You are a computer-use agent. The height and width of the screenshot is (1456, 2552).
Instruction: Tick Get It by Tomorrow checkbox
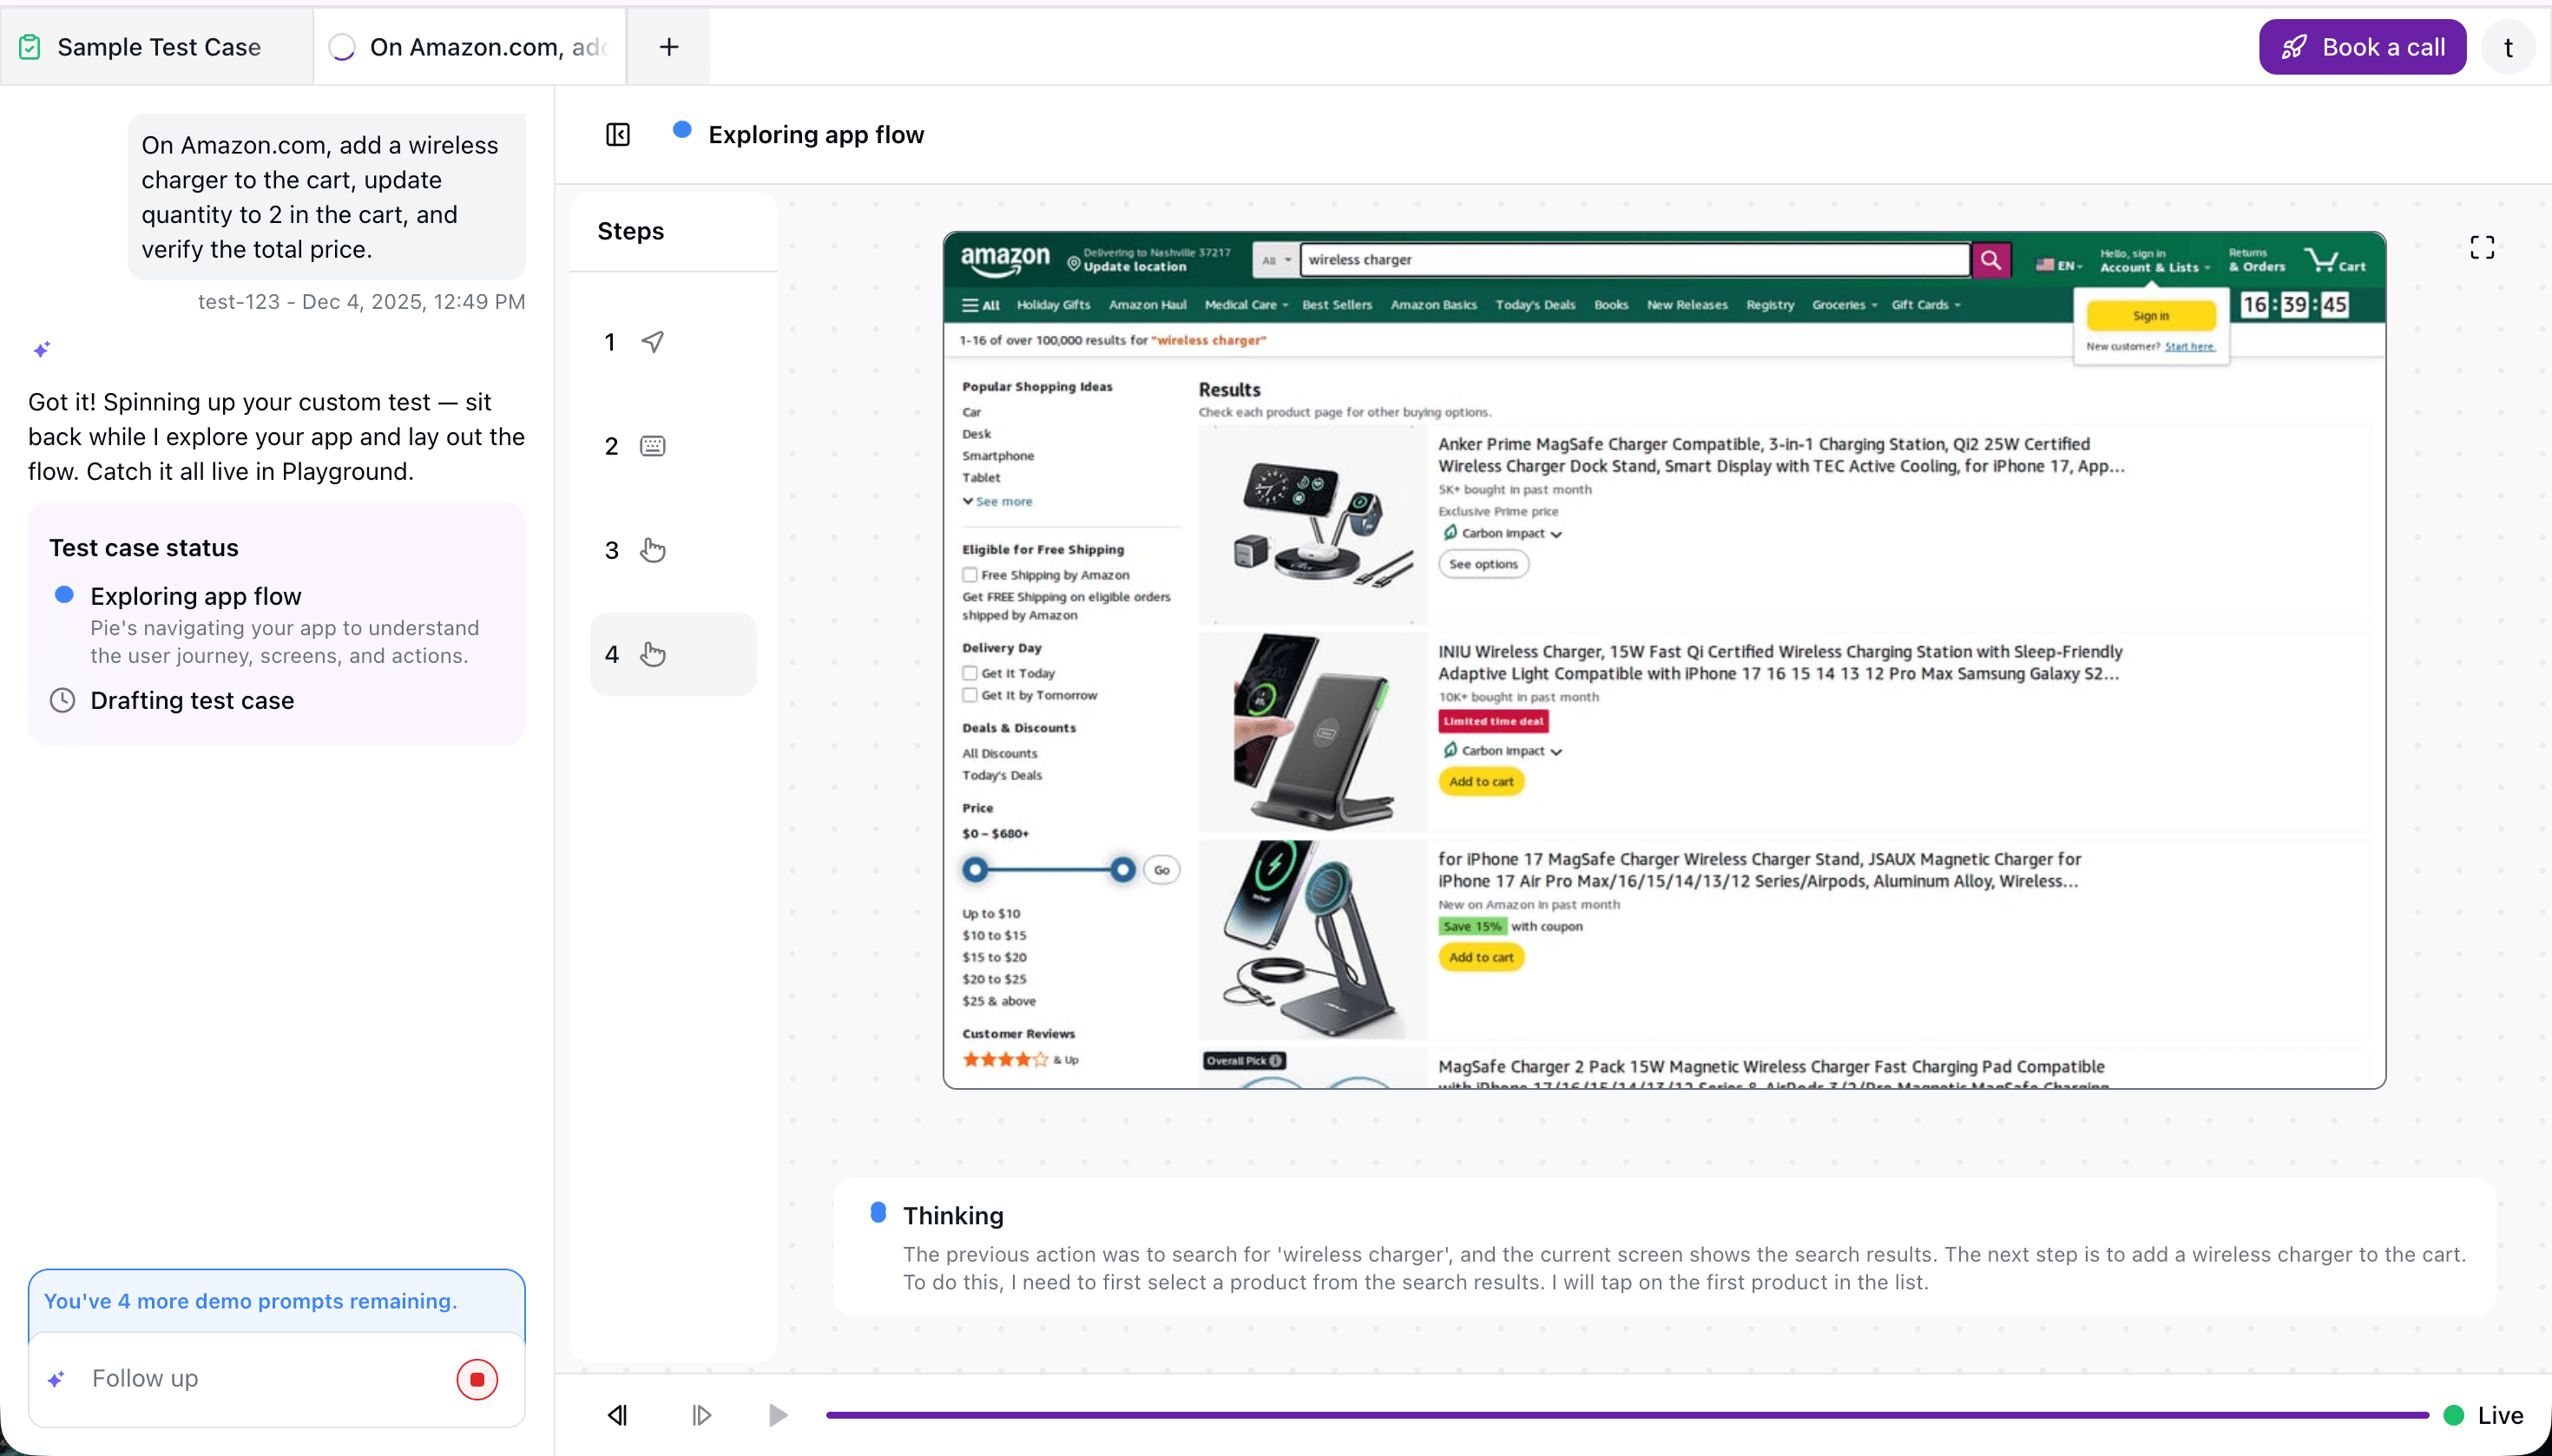click(970, 695)
